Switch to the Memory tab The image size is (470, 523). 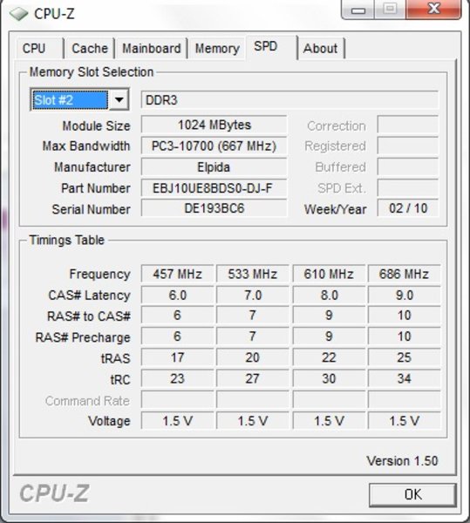[x=217, y=48]
